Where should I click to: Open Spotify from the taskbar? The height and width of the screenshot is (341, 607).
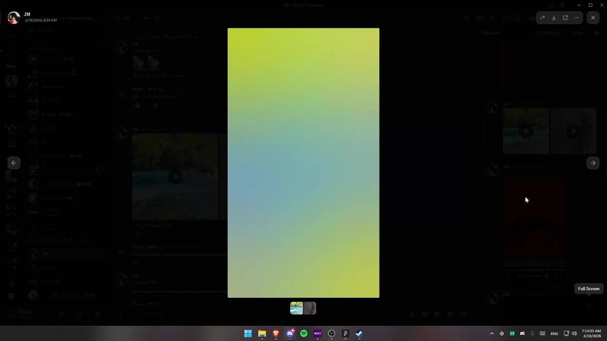(304, 333)
